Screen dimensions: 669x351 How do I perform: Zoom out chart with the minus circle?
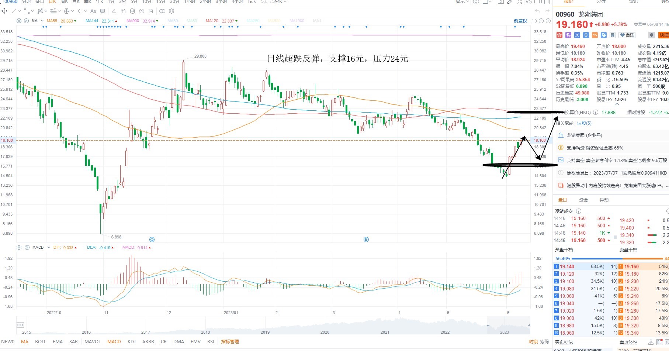click(x=541, y=21)
